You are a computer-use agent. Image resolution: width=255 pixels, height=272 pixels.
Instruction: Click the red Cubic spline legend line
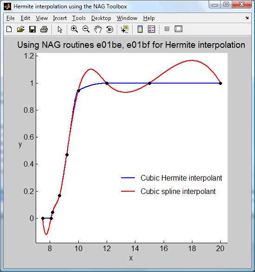(128, 191)
